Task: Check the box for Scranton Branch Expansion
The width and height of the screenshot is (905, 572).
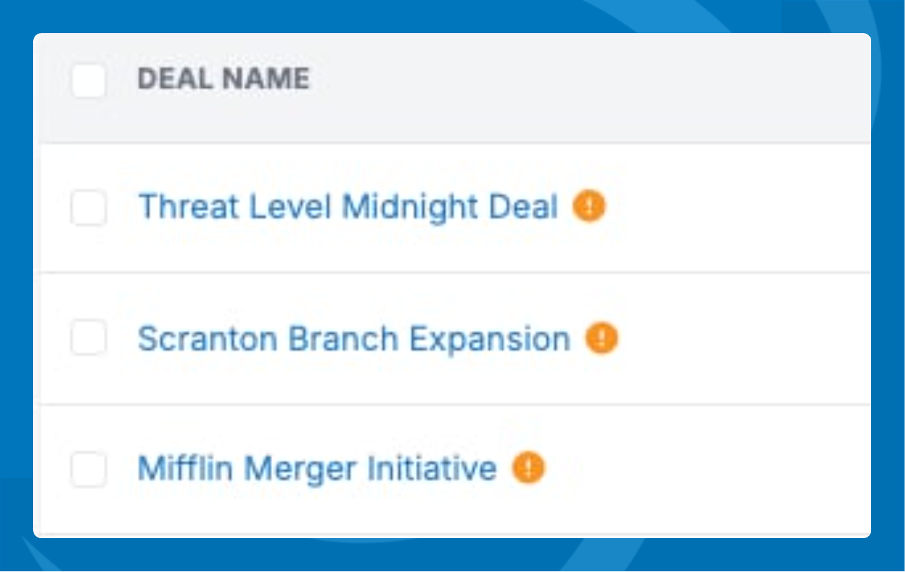Action: click(88, 339)
